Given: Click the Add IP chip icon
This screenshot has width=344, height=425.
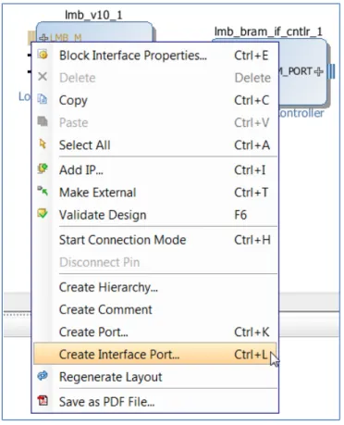Looking at the screenshot, I should click(x=43, y=169).
